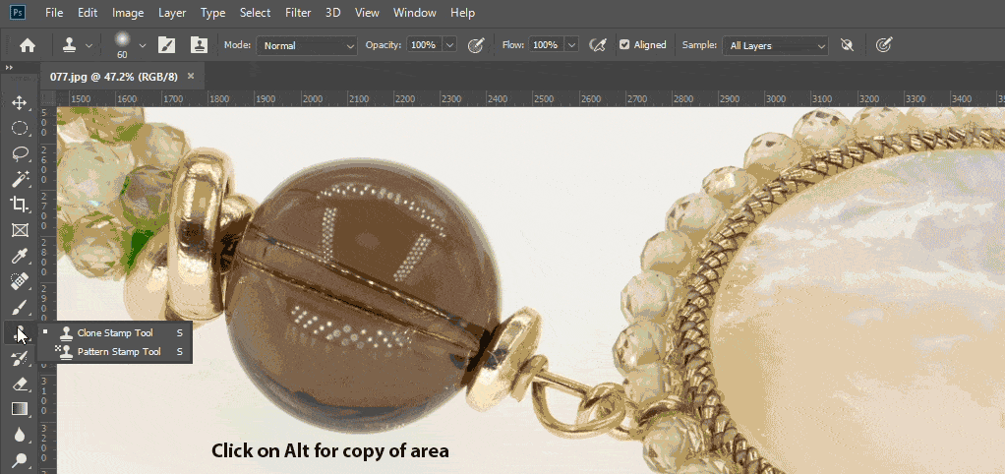Choose Pattern Stamp Tool from the flyout

point(115,352)
